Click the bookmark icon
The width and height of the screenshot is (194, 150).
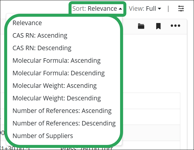(158, 26)
